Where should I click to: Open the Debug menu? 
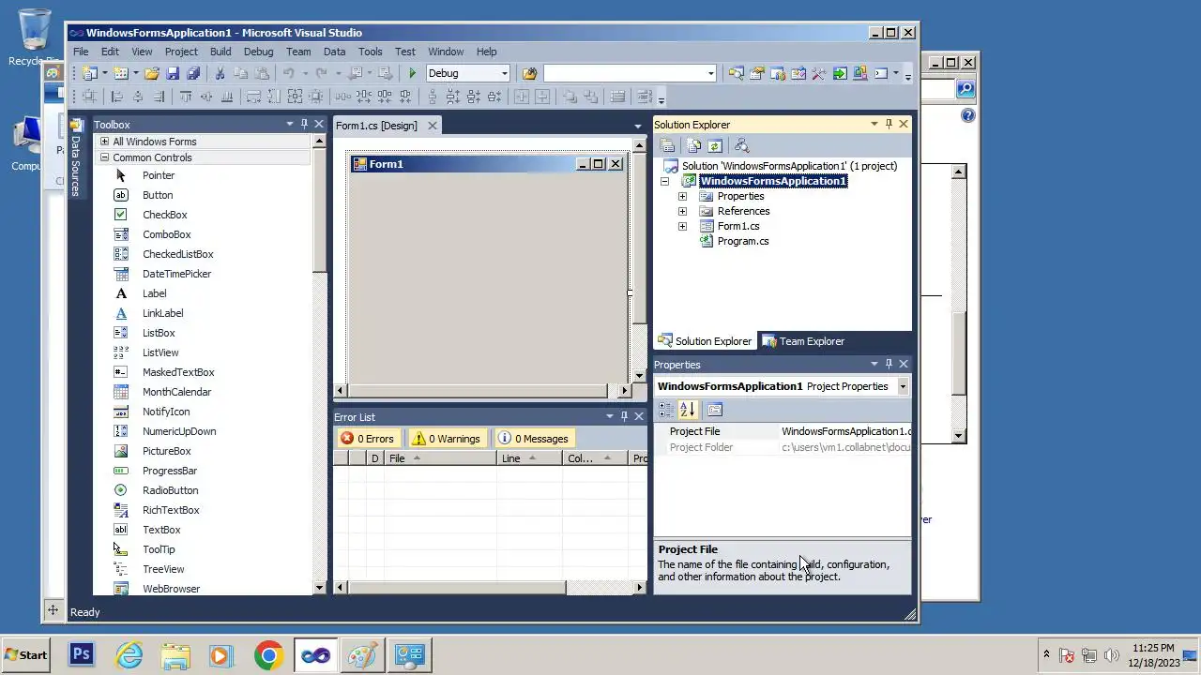(258, 52)
